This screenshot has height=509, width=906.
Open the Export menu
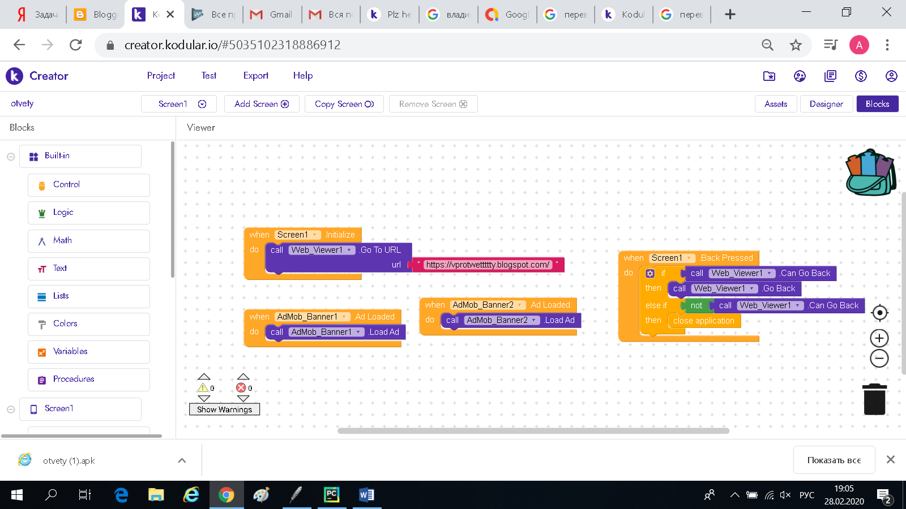click(x=255, y=76)
